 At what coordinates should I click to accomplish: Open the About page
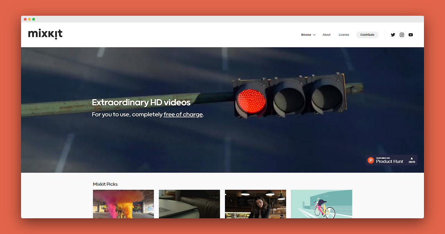326,35
